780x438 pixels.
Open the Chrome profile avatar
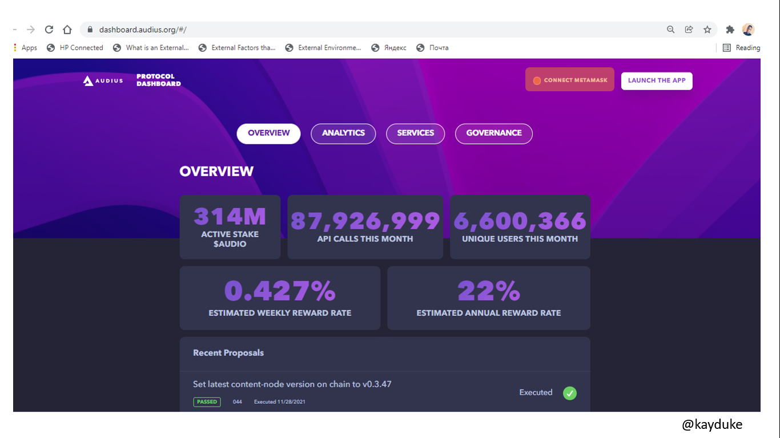pos(748,30)
